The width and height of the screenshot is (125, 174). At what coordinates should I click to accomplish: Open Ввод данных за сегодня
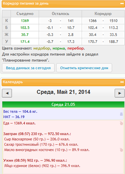click(28, 68)
